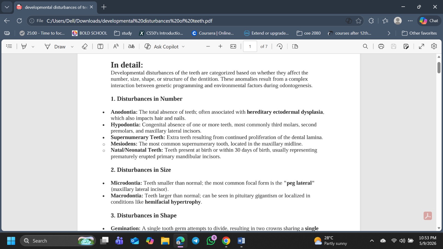The width and height of the screenshot is (443, 249).
Task: Open the Draw pen options dropdown
Action: point(72,47)
